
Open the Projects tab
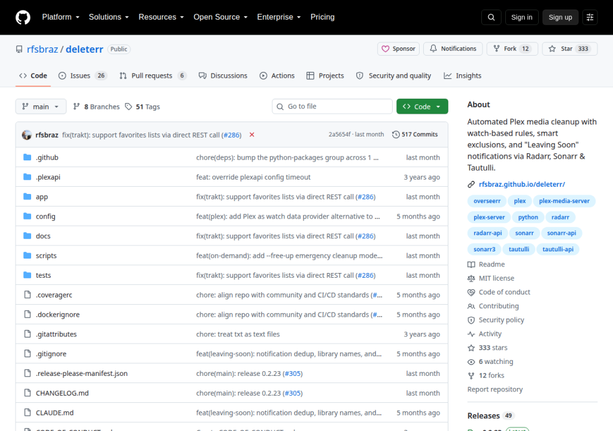325,75
